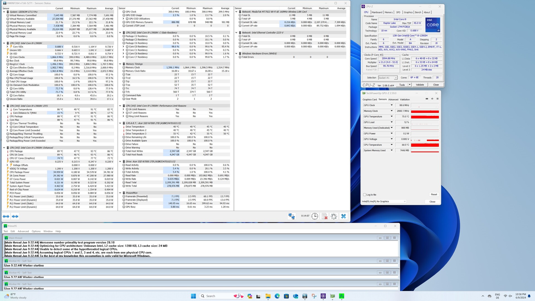Open Snipping Tool taskbar icon

pos(314,296)
